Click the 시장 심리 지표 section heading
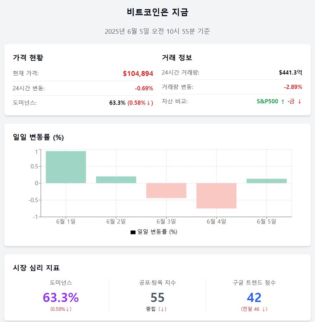Viewport: 315px width, 322px height. point(36,268)
